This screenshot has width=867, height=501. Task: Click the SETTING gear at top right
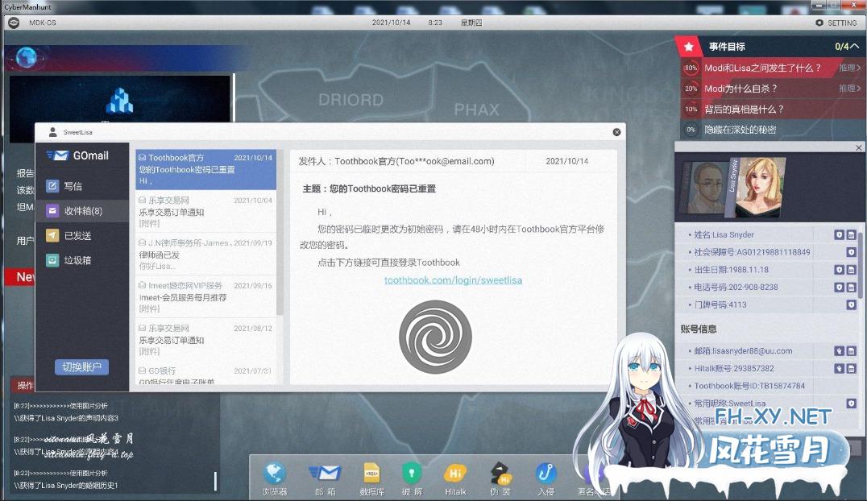[819, 23]
